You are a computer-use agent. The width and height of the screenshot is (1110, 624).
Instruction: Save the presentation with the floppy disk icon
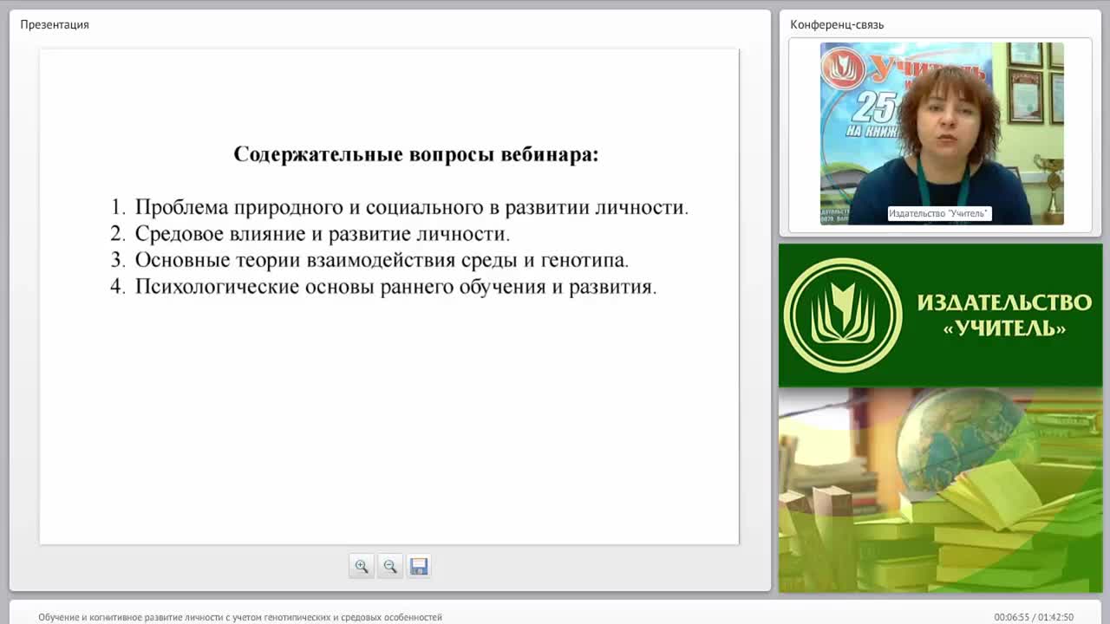click(419, 566)
